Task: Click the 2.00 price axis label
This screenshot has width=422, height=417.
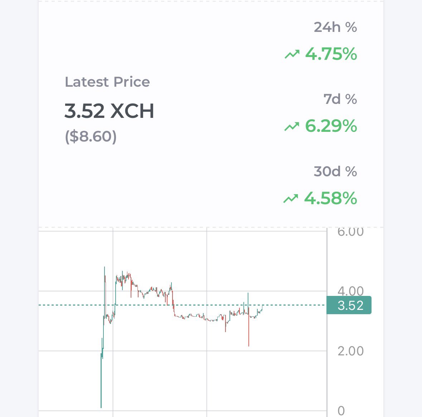Action: point(350,351)
